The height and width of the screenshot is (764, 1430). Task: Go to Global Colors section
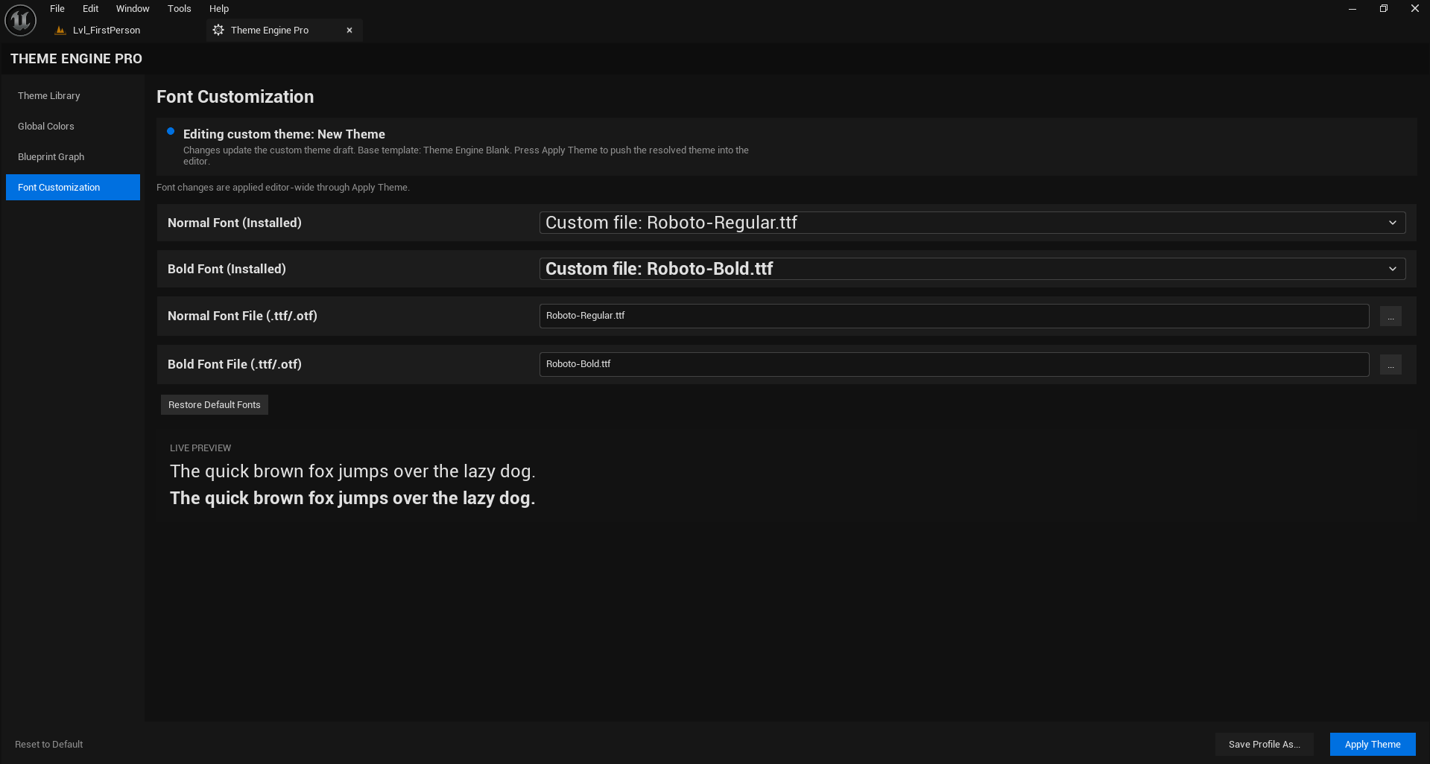tap(73, 127)
